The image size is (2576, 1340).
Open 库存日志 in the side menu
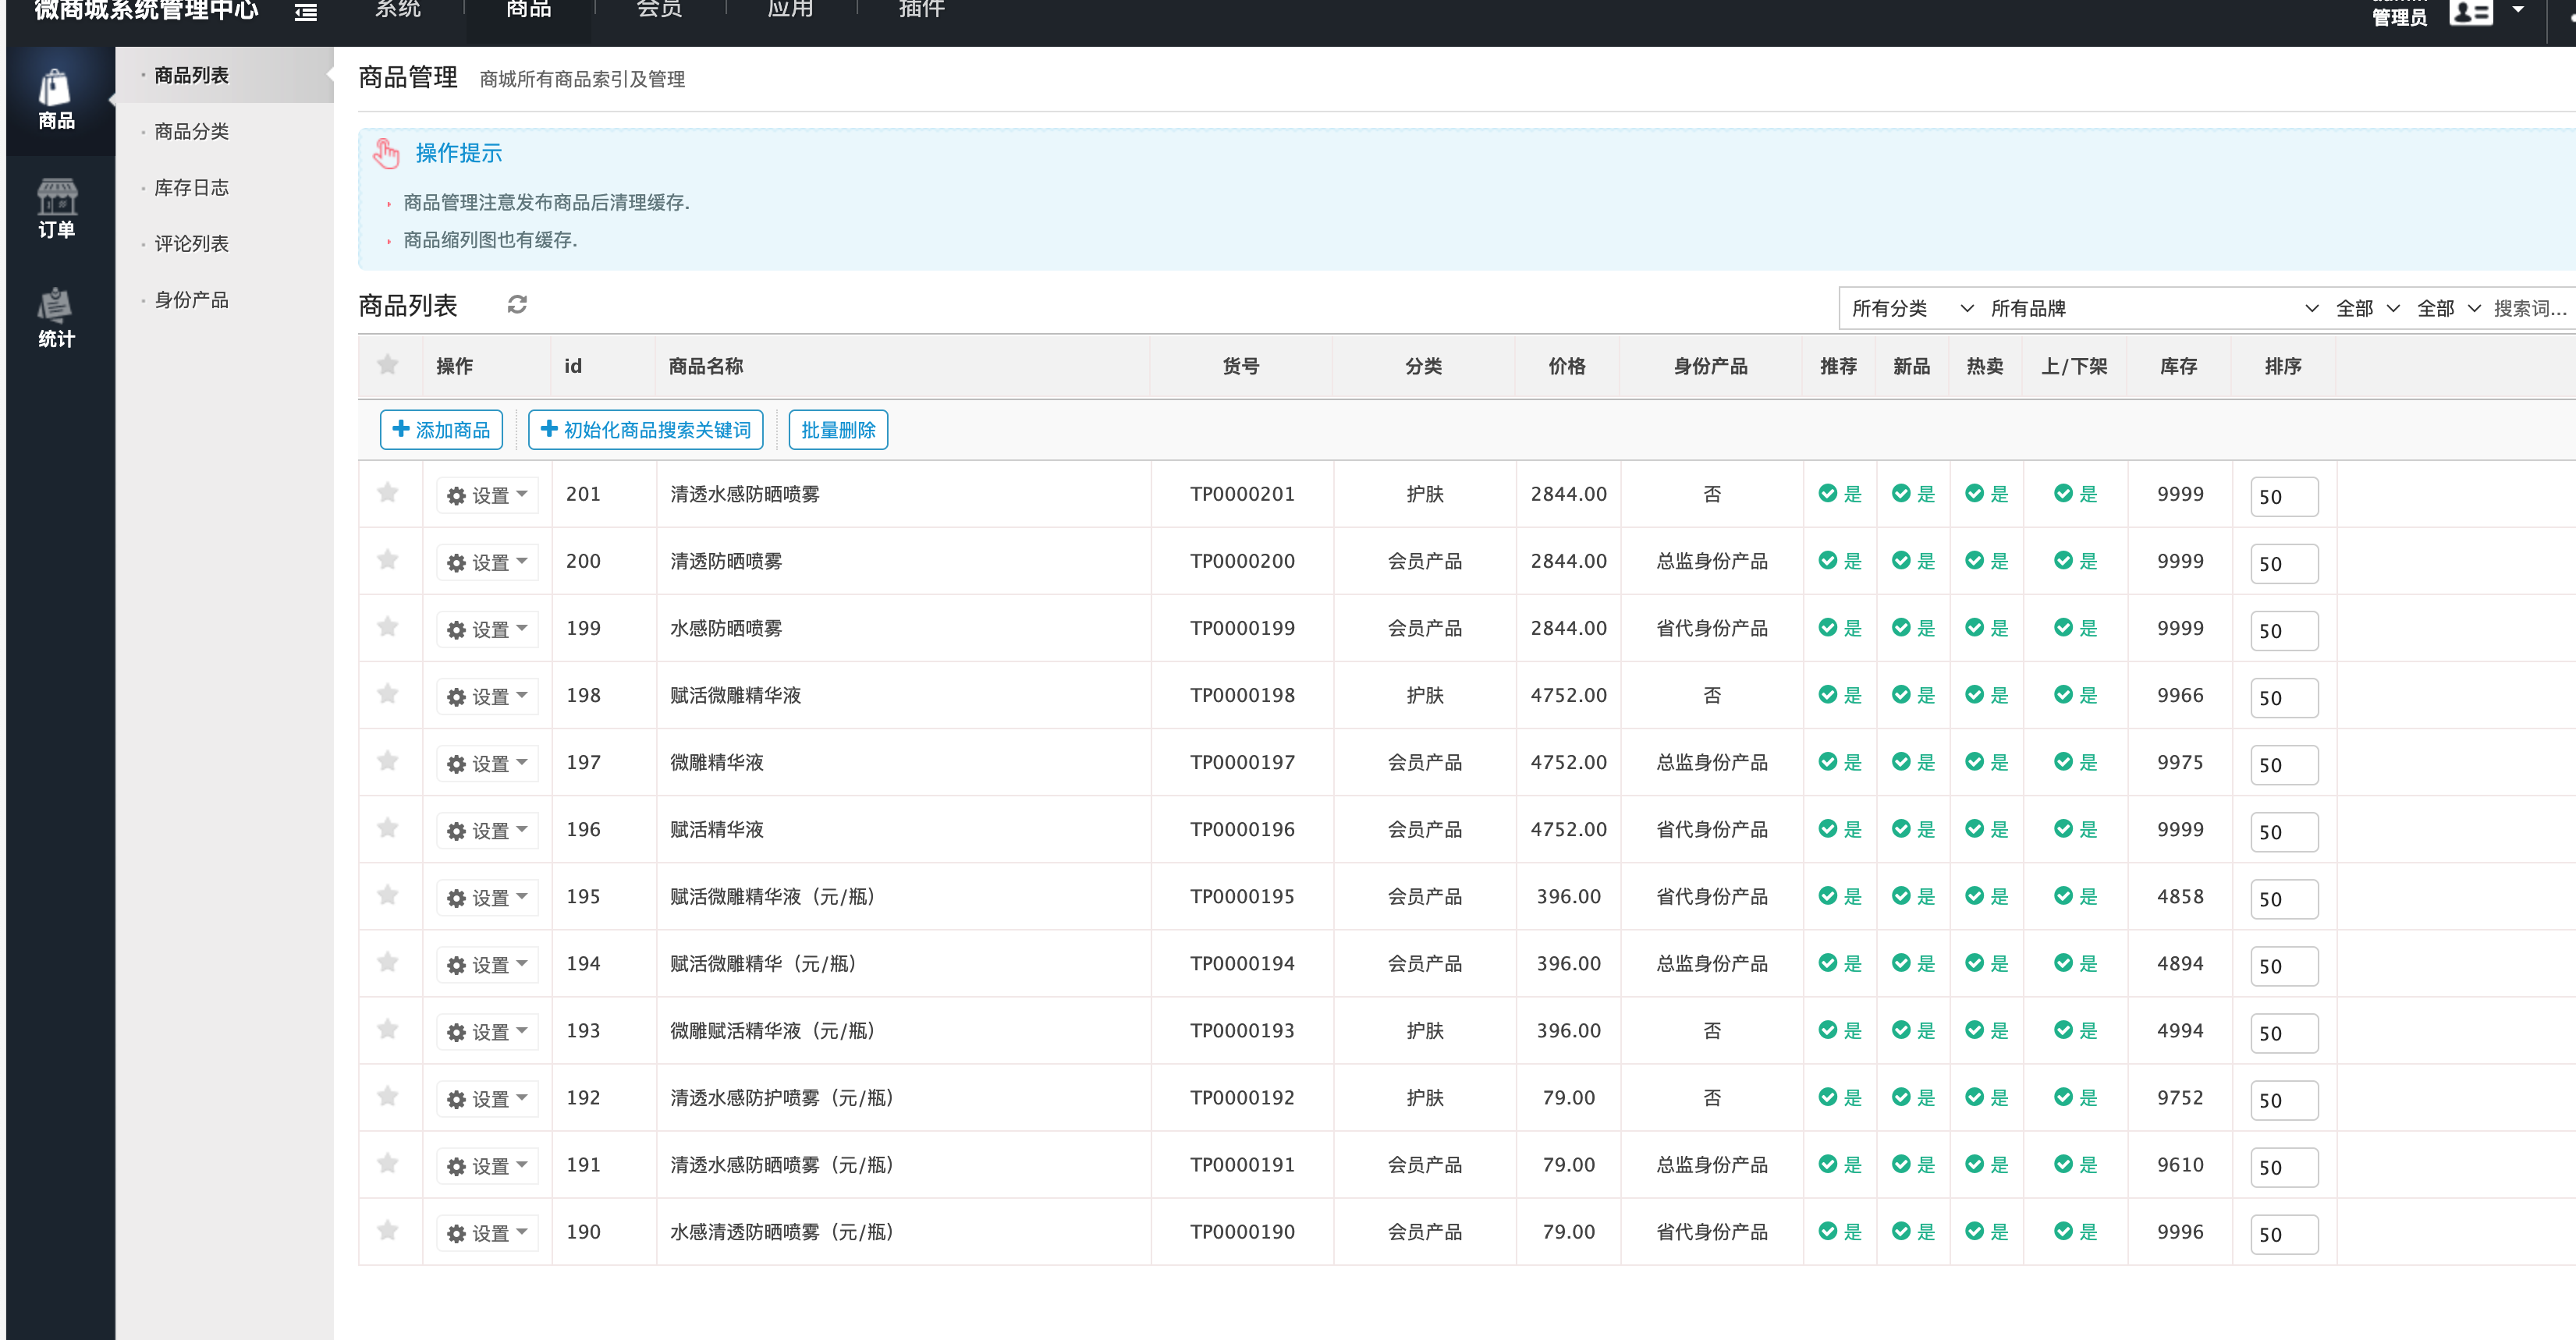pos(191,187)
